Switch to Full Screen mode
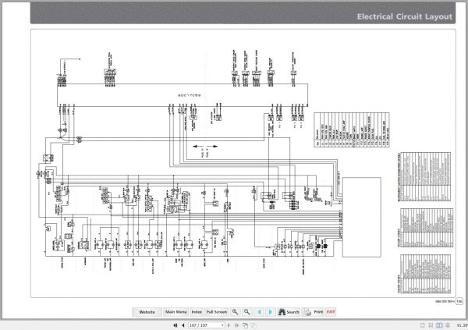This screenshot has height=330, width=468. point(217,312)
